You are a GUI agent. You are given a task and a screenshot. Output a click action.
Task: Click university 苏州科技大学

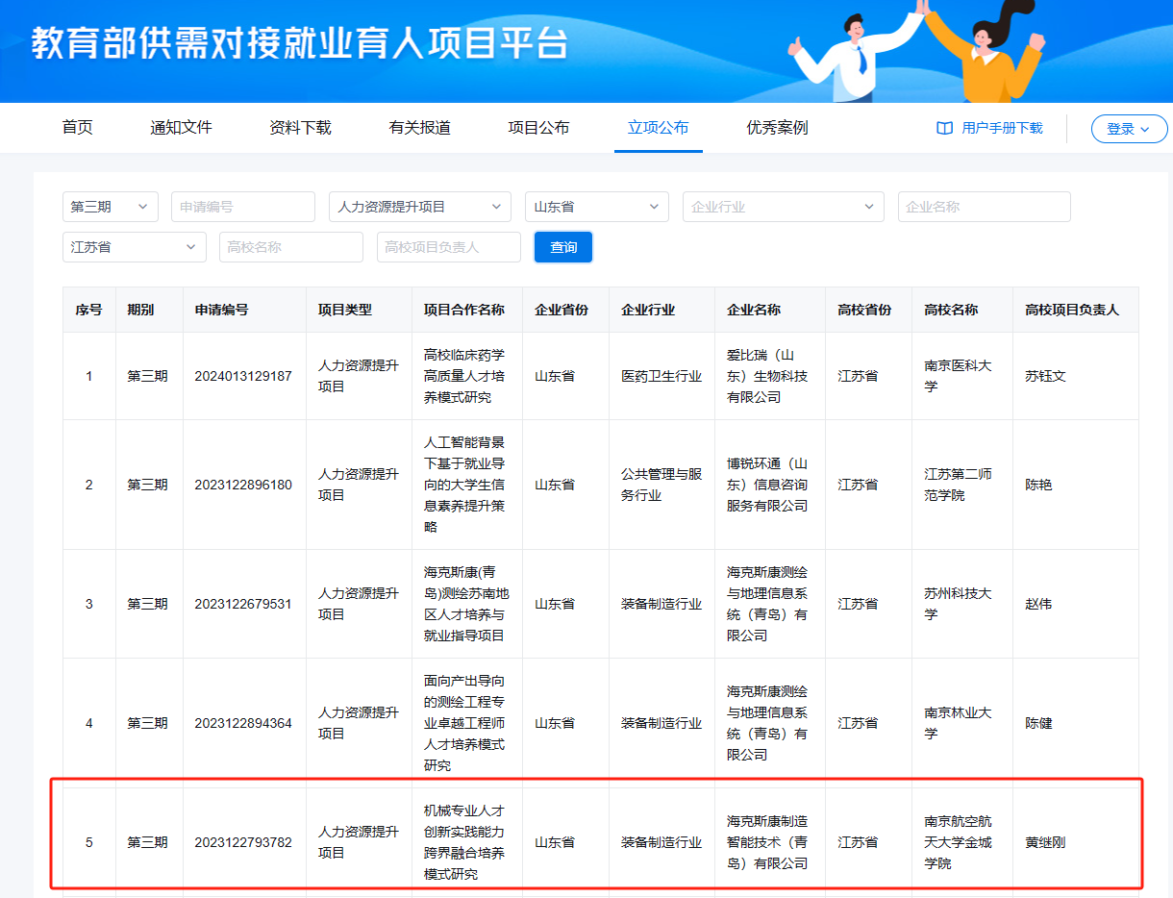pyautogui.click(x=958, y=604)
